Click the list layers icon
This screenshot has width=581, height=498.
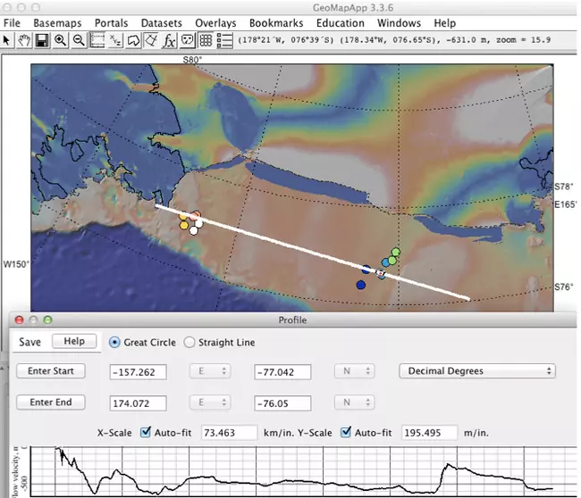click(224, 40)
